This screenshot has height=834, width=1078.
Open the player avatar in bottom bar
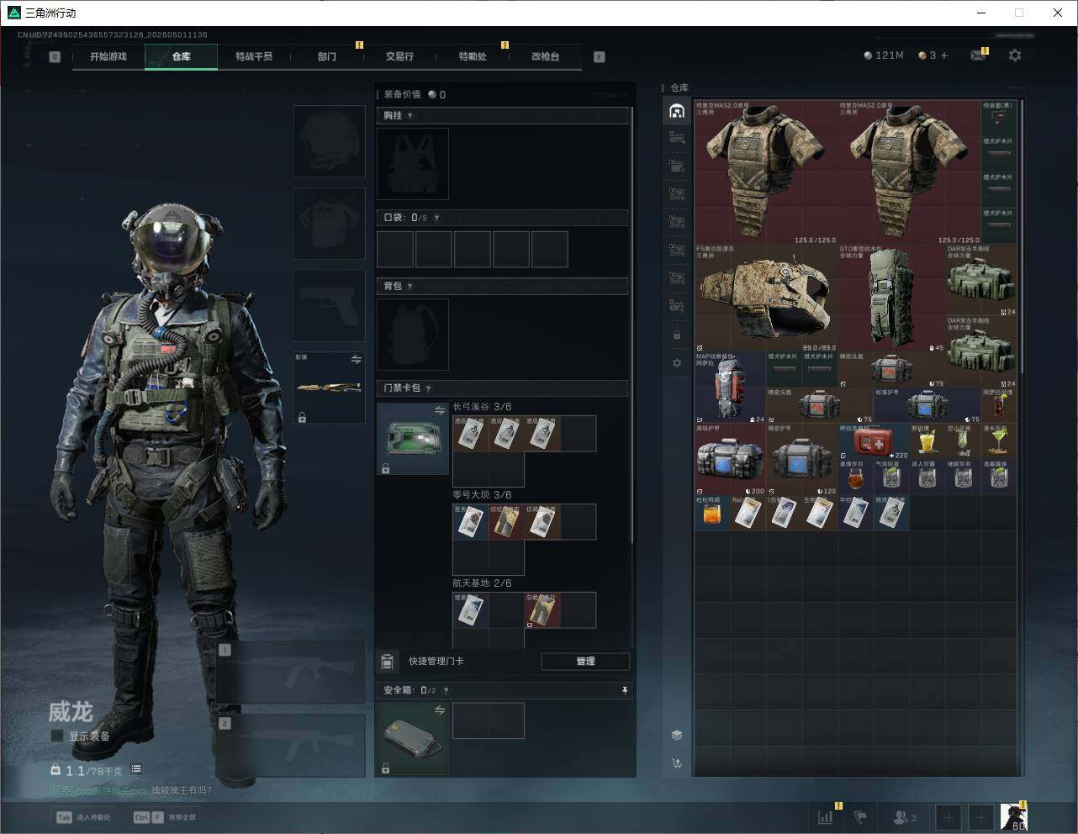click(x=1014, y=817)
